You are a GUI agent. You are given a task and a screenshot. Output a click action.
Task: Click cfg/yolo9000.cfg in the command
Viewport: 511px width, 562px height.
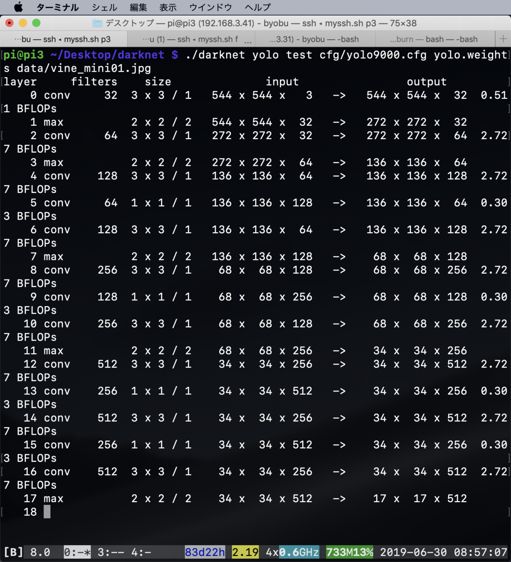point(373,55)
